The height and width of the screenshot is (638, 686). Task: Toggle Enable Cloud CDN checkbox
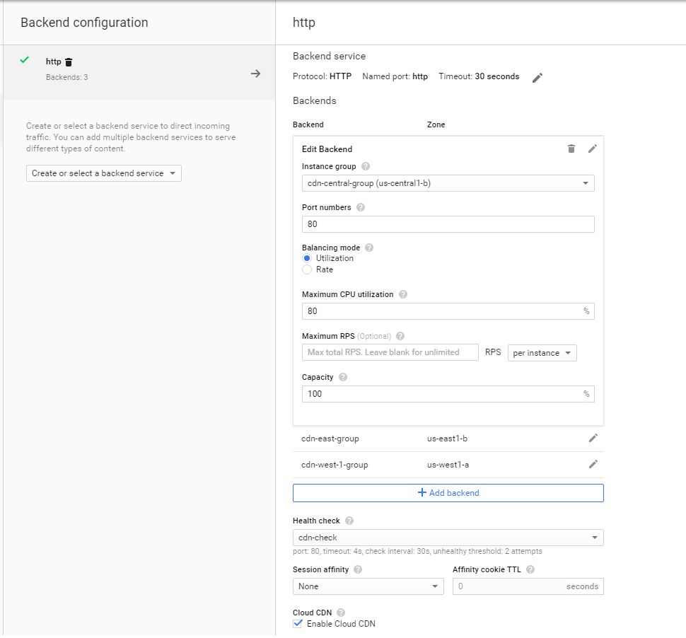298,624
